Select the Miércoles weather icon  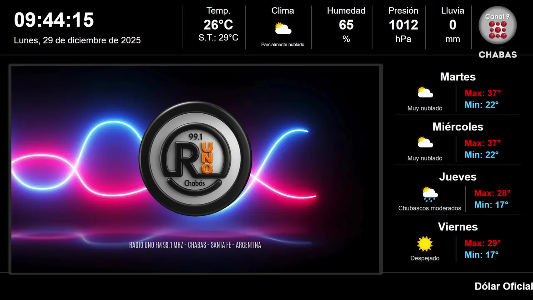coord(425,142)
